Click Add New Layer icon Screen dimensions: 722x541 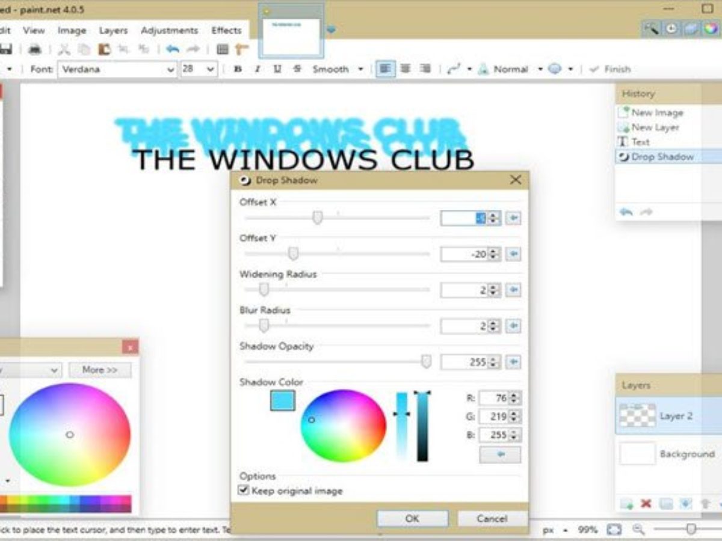(x=626, y=504)
